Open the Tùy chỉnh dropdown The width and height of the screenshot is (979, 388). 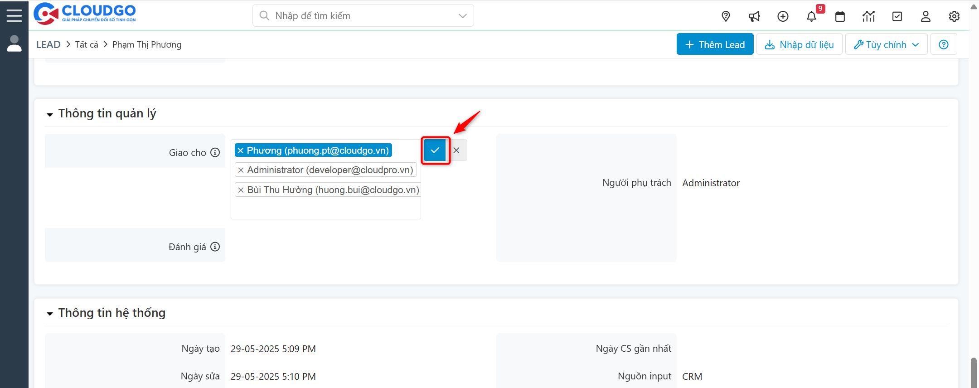click(x=886, y=44)
